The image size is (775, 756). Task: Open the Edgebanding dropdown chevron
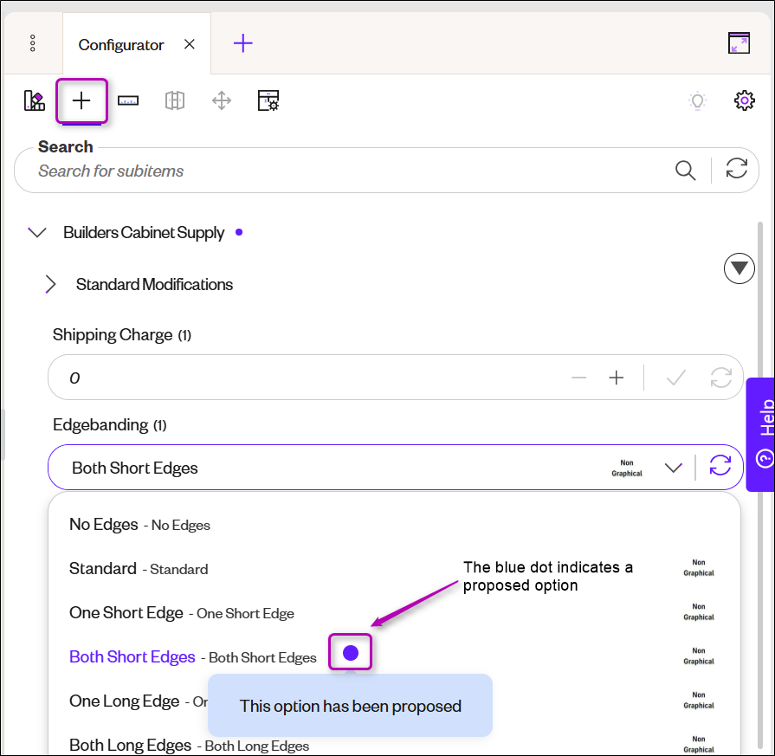point(673,468)
